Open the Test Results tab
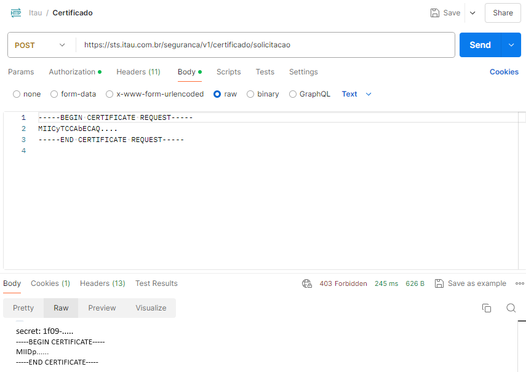Image resolution: width=526 pixels, height=372 pixels. pyautogui.click(x=156, y=283)
